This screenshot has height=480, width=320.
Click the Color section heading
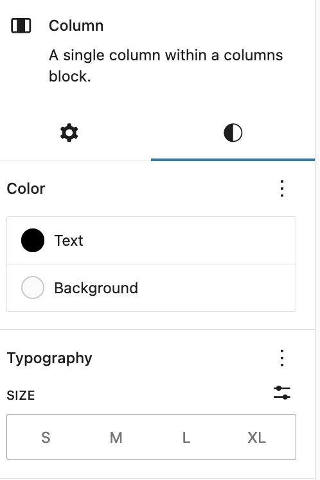pyautogui.click(x=26, y=189)
